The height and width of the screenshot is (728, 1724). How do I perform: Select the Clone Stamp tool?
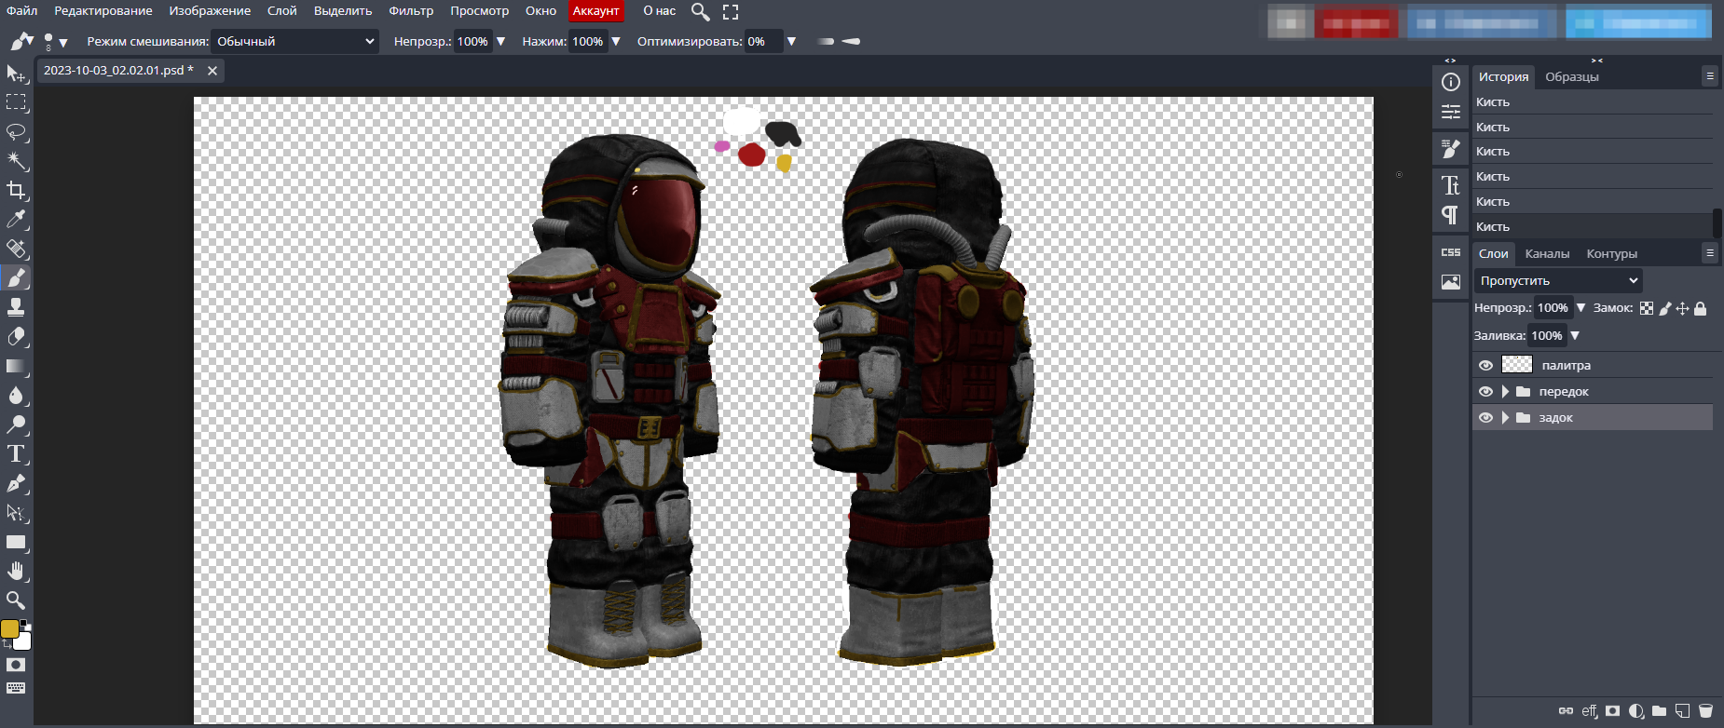click(16, 307)
